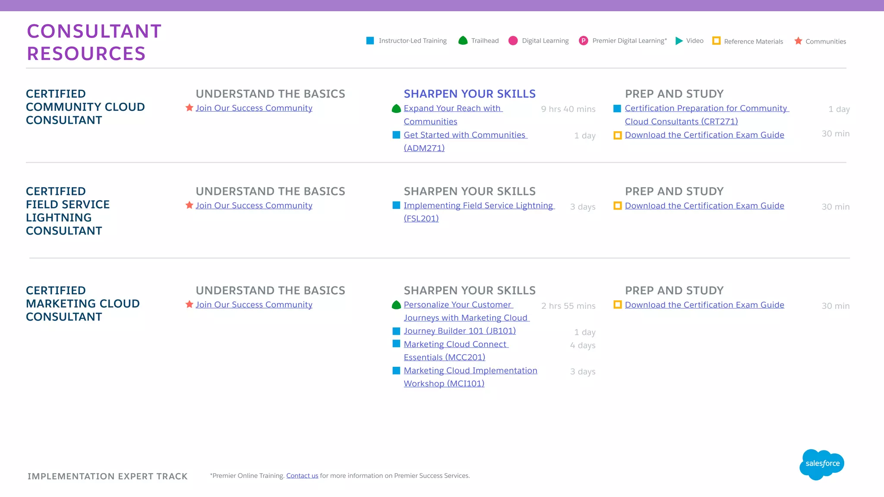
Task: Click the green Trailhead legend icon
Action: (463, 41)
